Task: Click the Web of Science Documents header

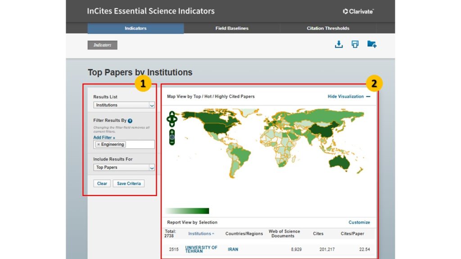Action: [284, 234]
